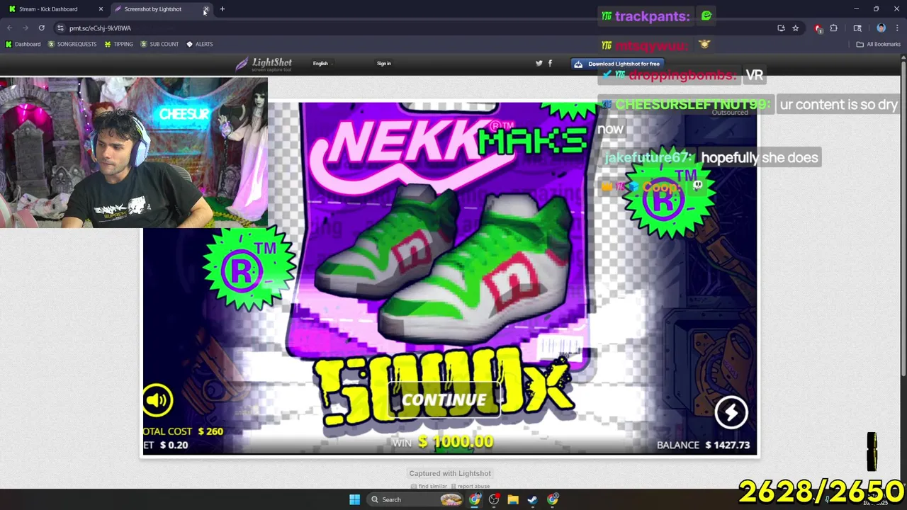The image size is (907, 510).
Task: Open the red extension icon with badge
Action: (x=818, y=28)
